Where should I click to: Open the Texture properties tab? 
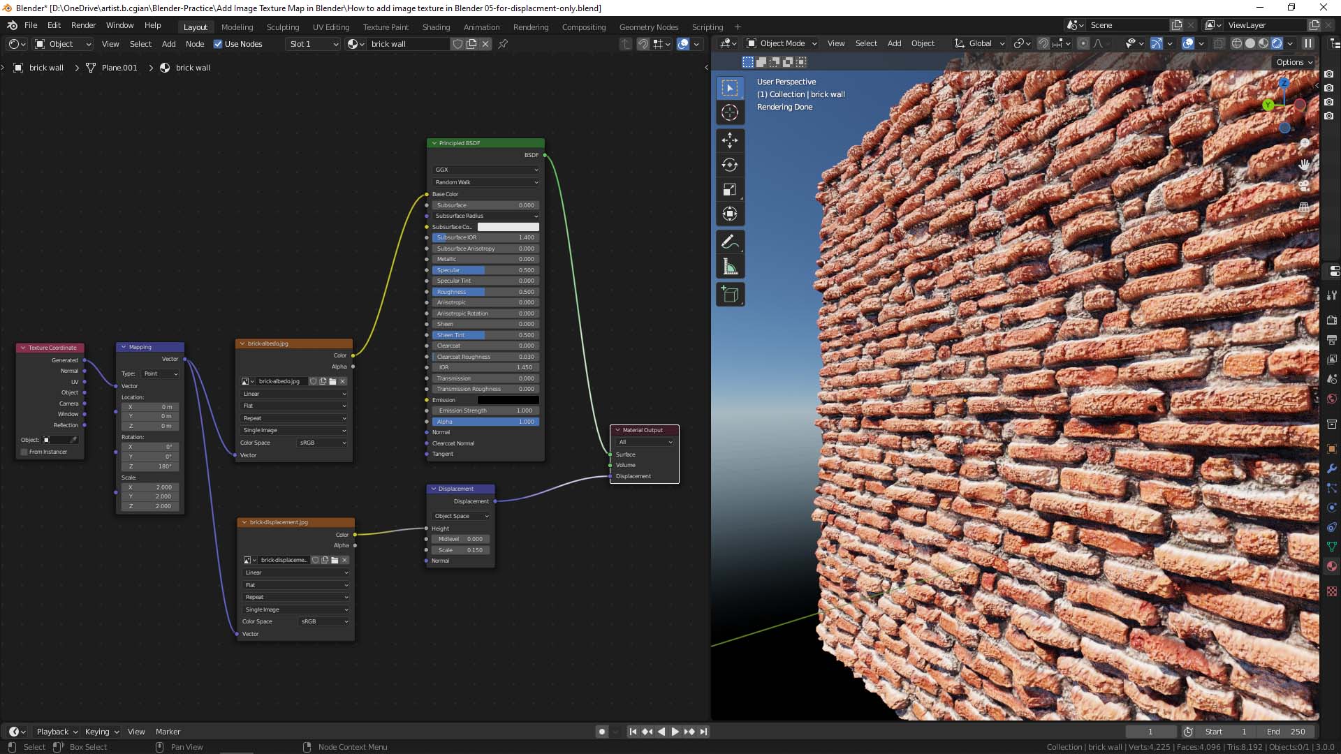click(x=1332, y=591)
